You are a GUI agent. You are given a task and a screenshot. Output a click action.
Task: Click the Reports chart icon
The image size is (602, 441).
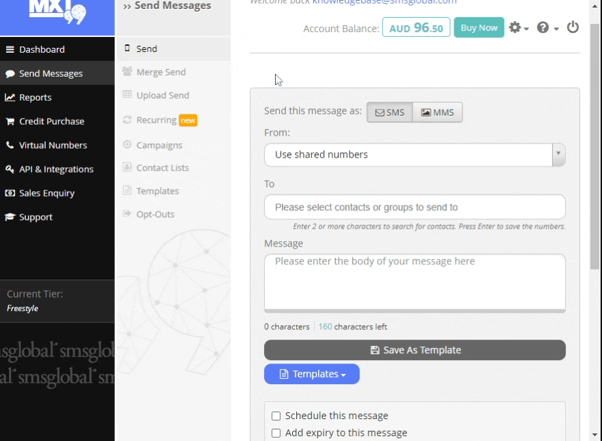click(x=10, y=97)
